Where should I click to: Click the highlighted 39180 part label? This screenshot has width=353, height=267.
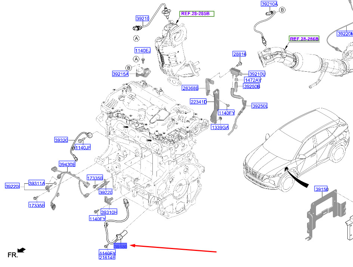tap(121, 247)
